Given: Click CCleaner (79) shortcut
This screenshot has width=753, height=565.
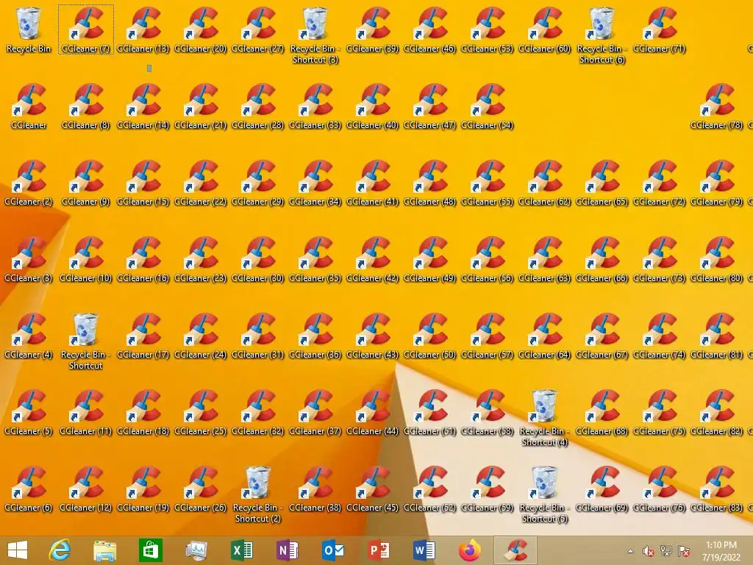Looking at the screenshot, I should point(716,182).
